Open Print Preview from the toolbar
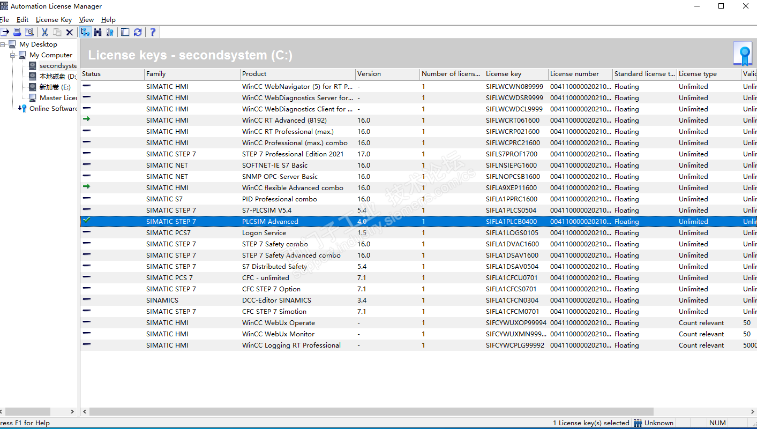 [x=29, y=32]
